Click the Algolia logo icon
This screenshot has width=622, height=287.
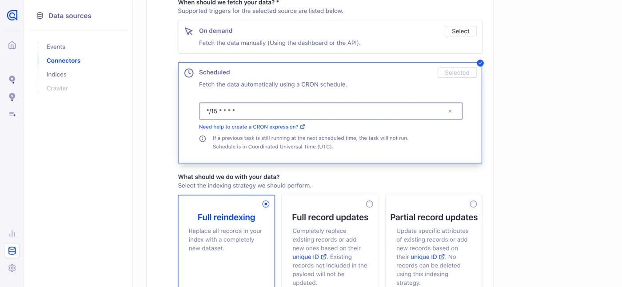(12, 16)
